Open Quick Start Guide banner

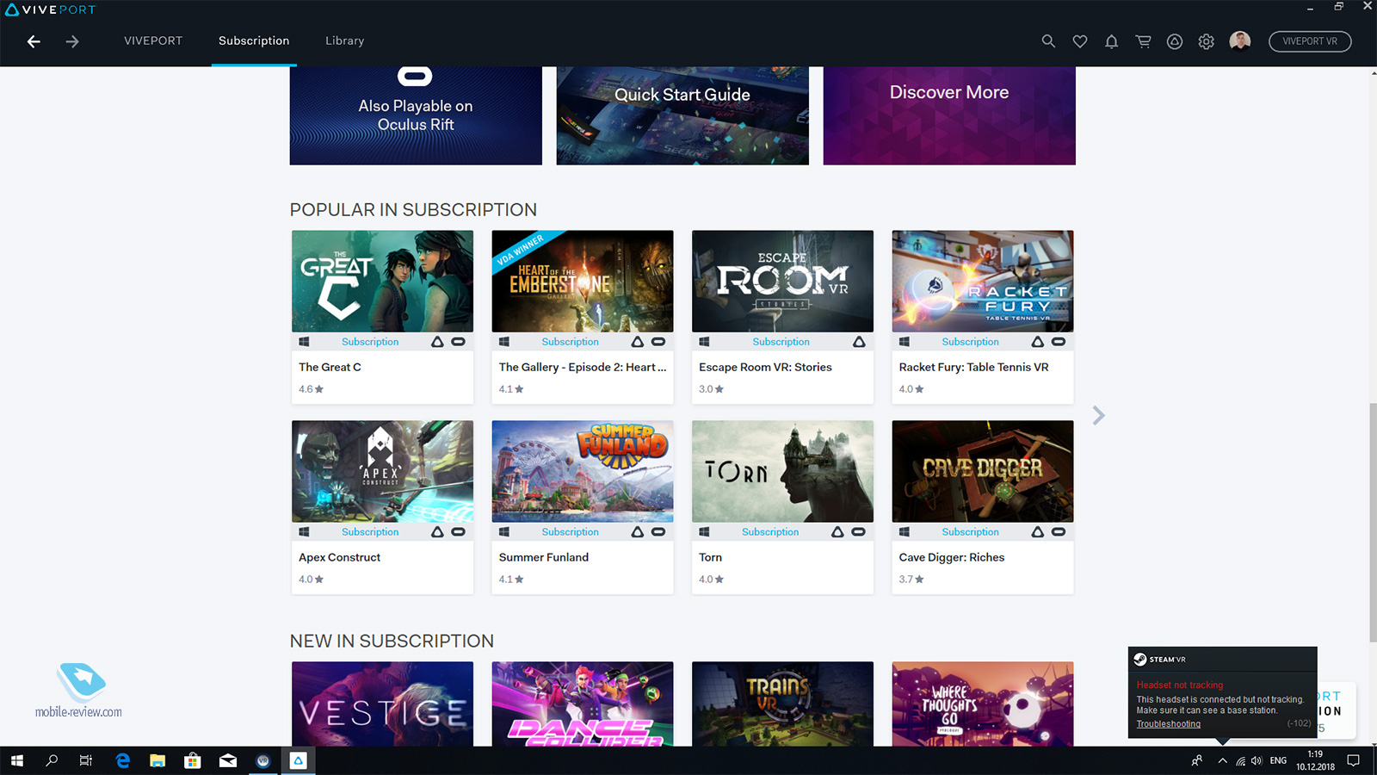pos(682,115)
